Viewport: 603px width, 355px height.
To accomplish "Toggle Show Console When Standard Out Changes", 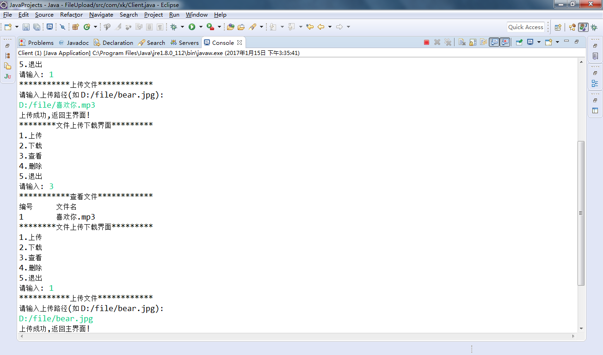I will (x=494, y=42).
